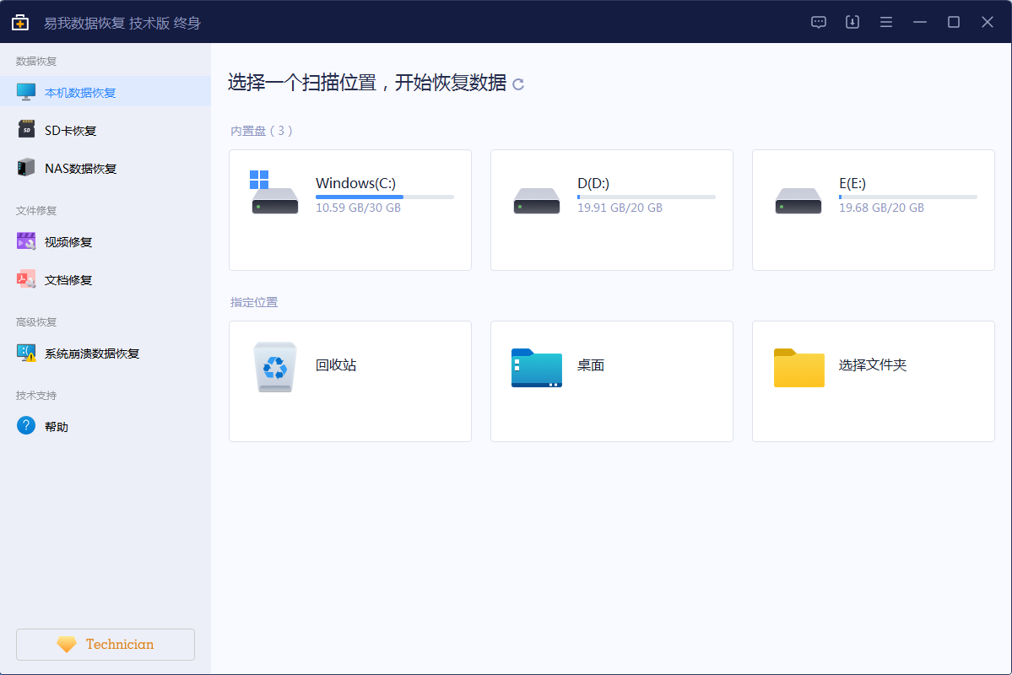Screen dimensions: 1012x675
Task: Choose the E(E:) drive label
Action: [x=852, y=183]
